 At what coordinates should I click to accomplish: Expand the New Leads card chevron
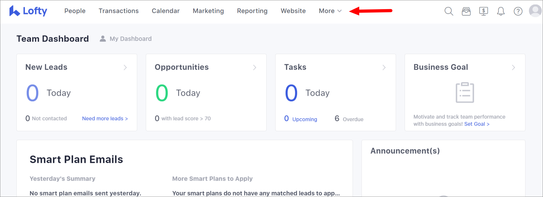coord(125,67)
